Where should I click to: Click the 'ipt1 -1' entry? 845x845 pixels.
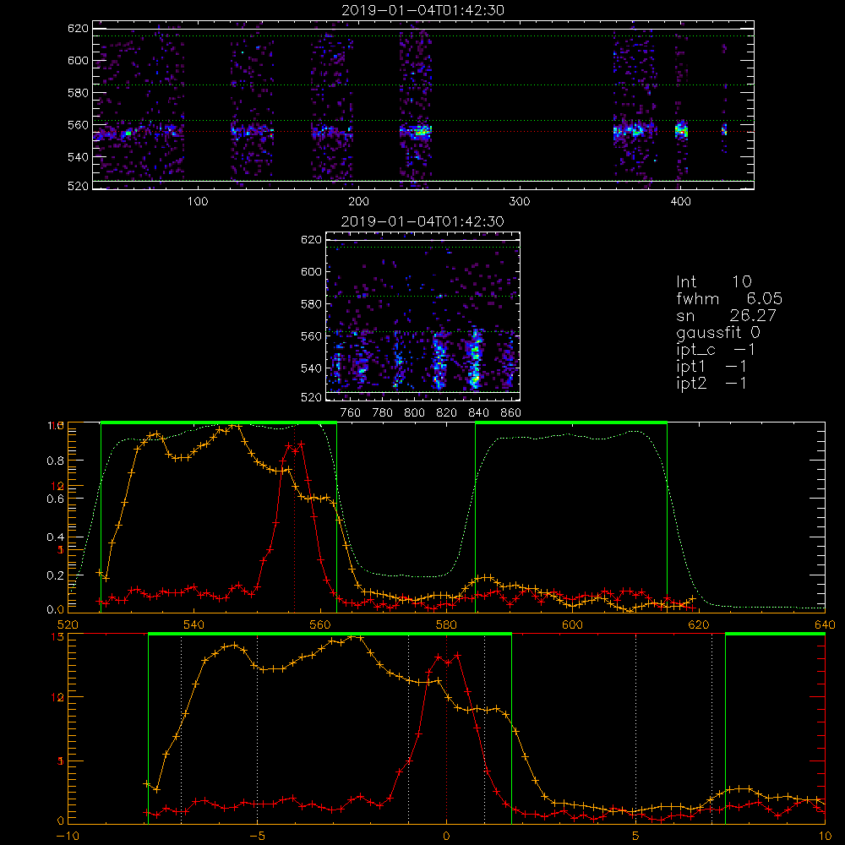pyautogui.click(x=711, y=367)
